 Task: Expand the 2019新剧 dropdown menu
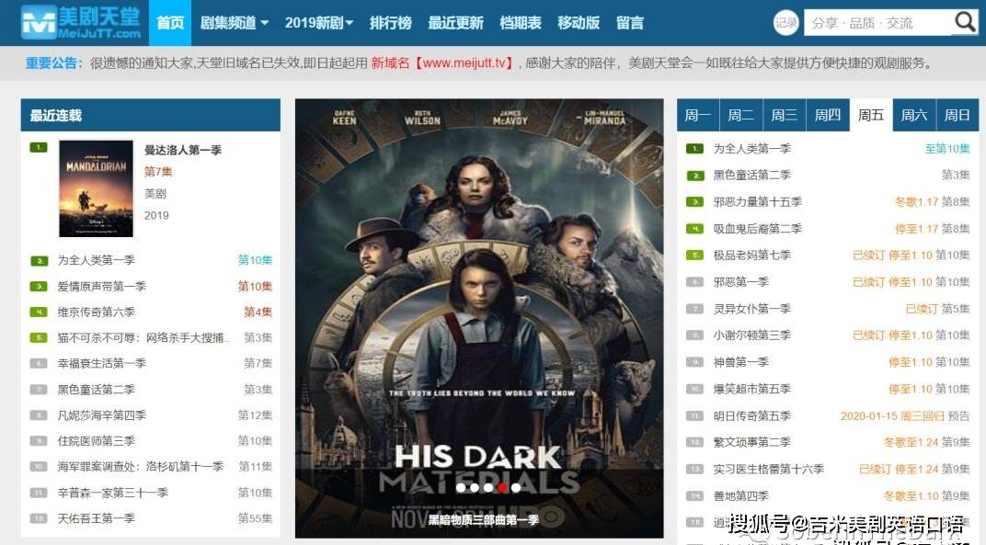319,23
